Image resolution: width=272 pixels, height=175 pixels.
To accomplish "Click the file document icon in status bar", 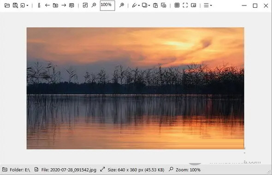I will coord(36,169).
